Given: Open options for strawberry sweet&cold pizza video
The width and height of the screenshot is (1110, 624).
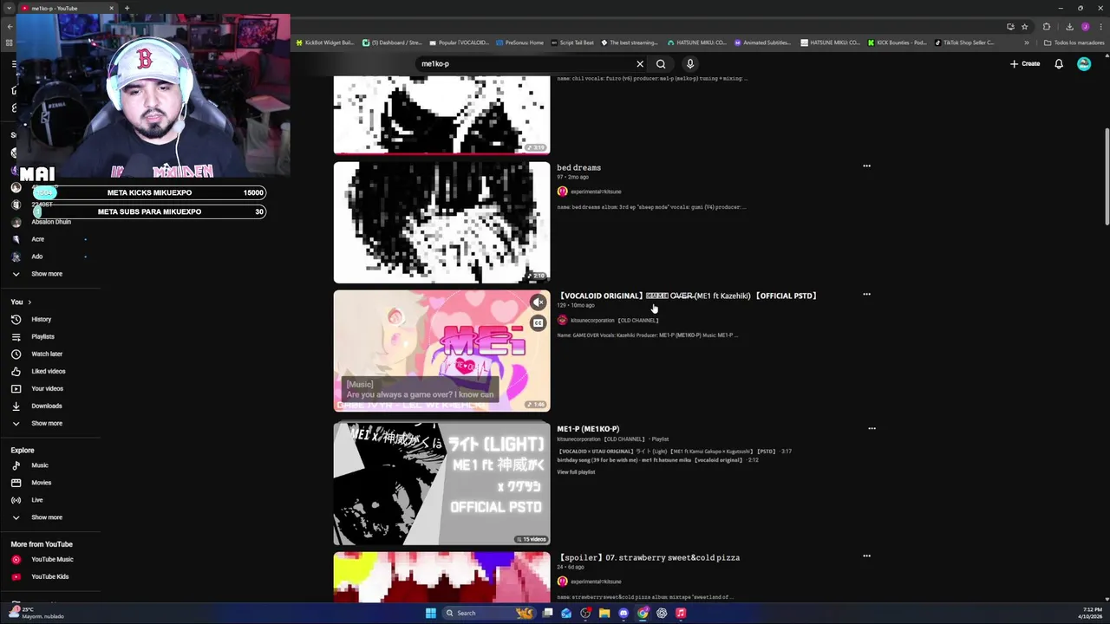Looking at the screenshot, I should point(866,556).
